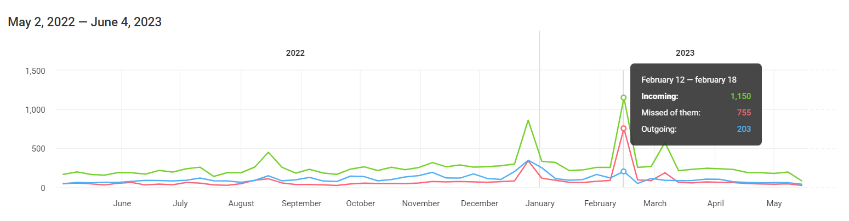Click the February month label
The width and height of the screenshot is (849, 221).
(600, 203)
